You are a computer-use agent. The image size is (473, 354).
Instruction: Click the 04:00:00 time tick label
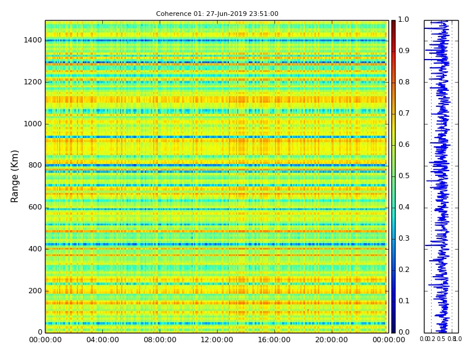(102, 340)
